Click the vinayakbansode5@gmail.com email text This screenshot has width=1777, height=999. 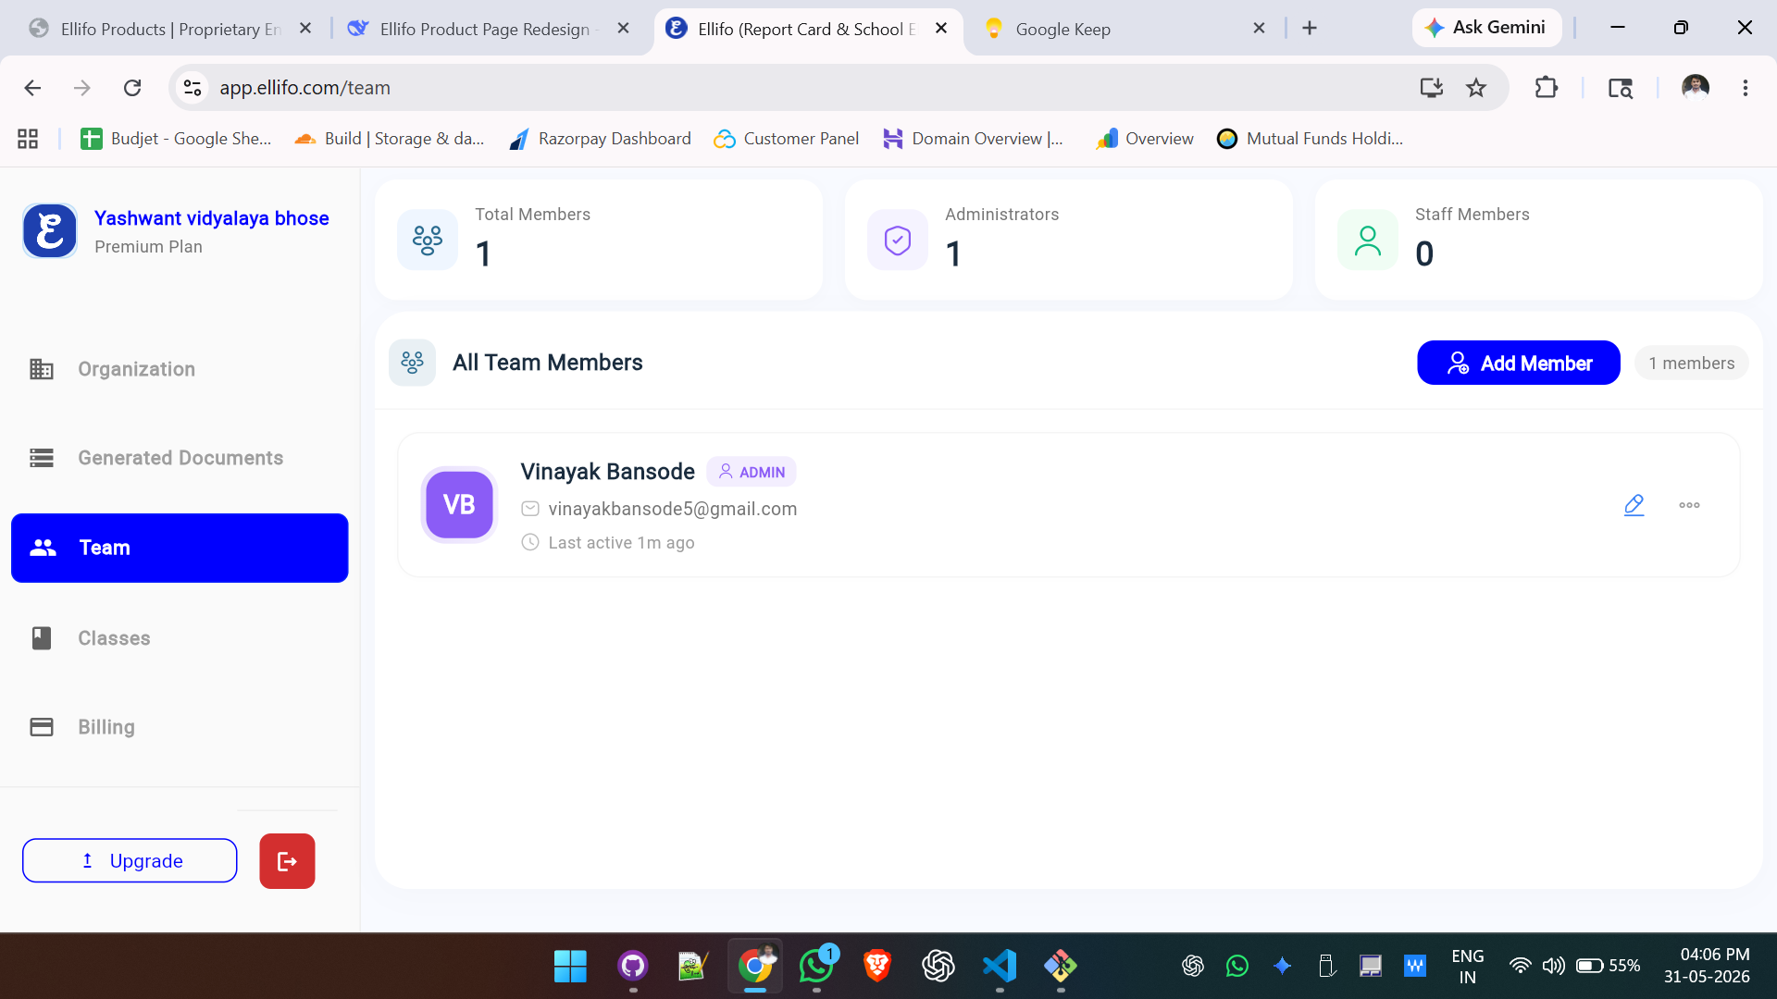pyautogui.click(x=673, y=509)
